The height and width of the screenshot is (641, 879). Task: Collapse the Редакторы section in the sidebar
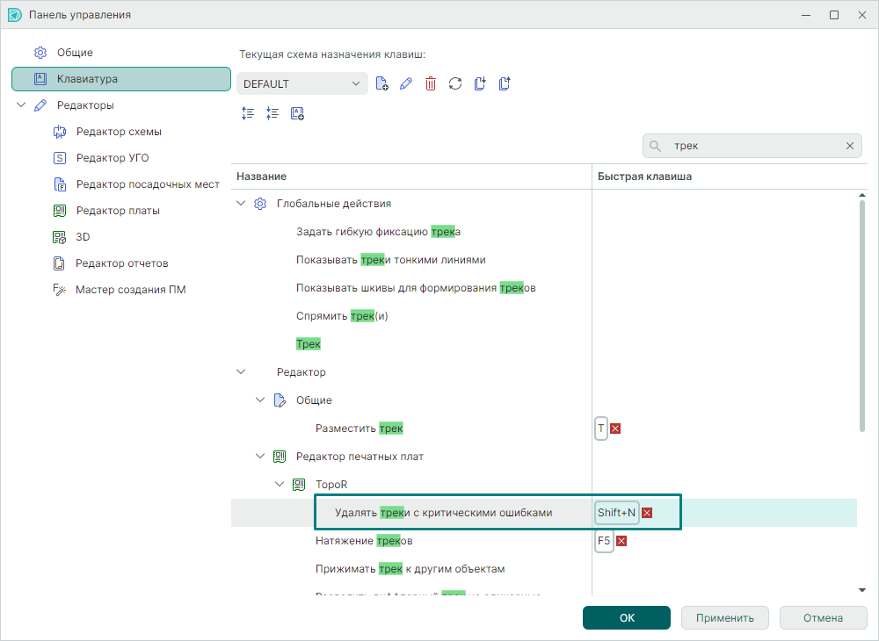click(21, 105)
